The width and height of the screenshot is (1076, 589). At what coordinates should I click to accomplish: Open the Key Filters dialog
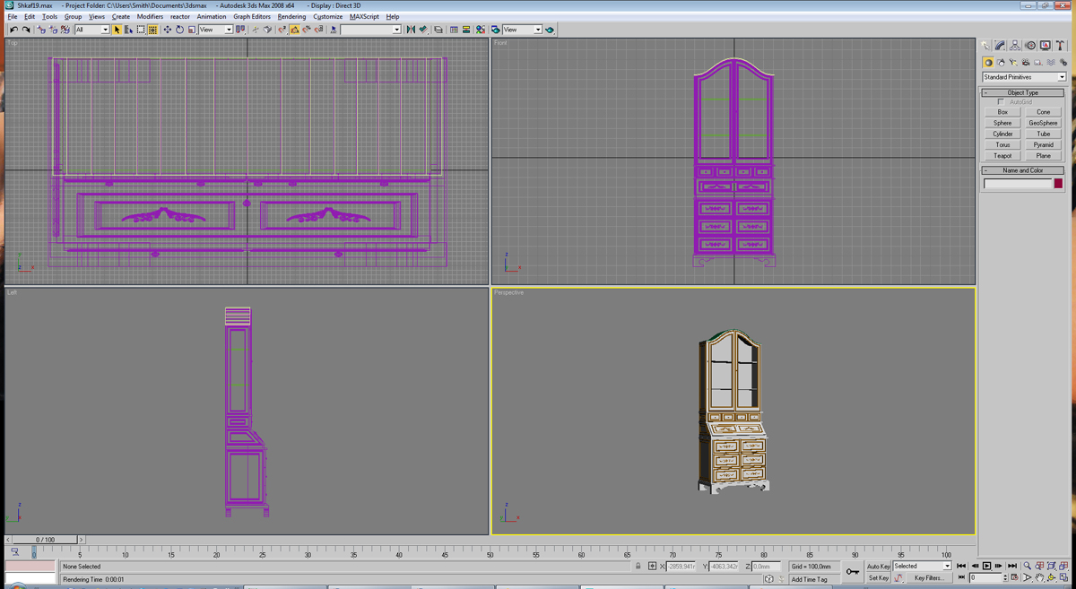928,578
